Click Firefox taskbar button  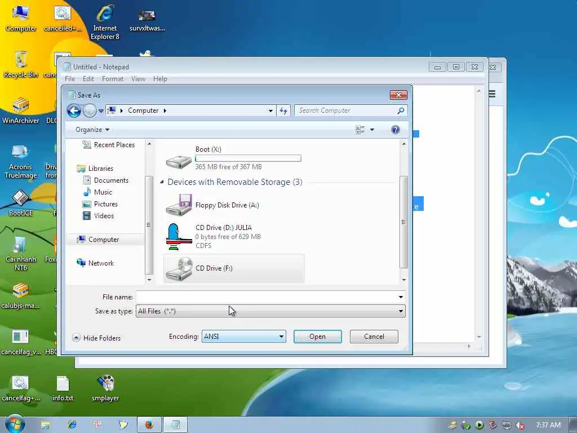tap(149, 425)
